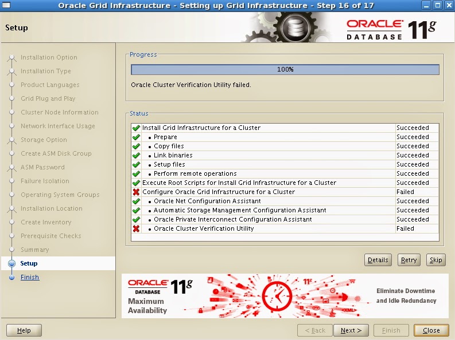This screenshot has width=455, height=340.
Task: Click the Finish step link in sidebar
Action: pos(30,277)
